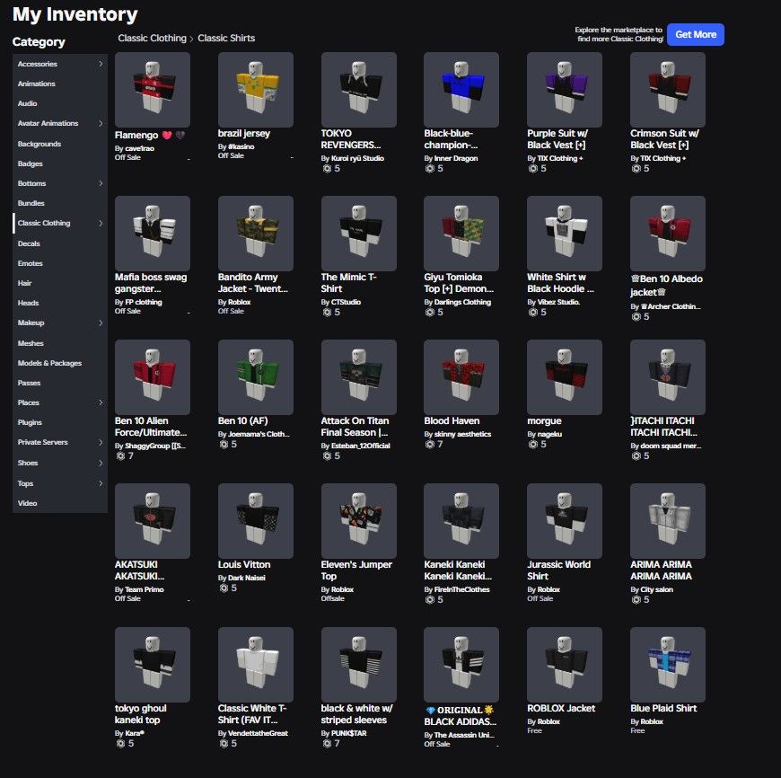View the Blue Plaid Shirt thumbnail
781x778 pixels.
pyautogui.click(x=667, y=665)
